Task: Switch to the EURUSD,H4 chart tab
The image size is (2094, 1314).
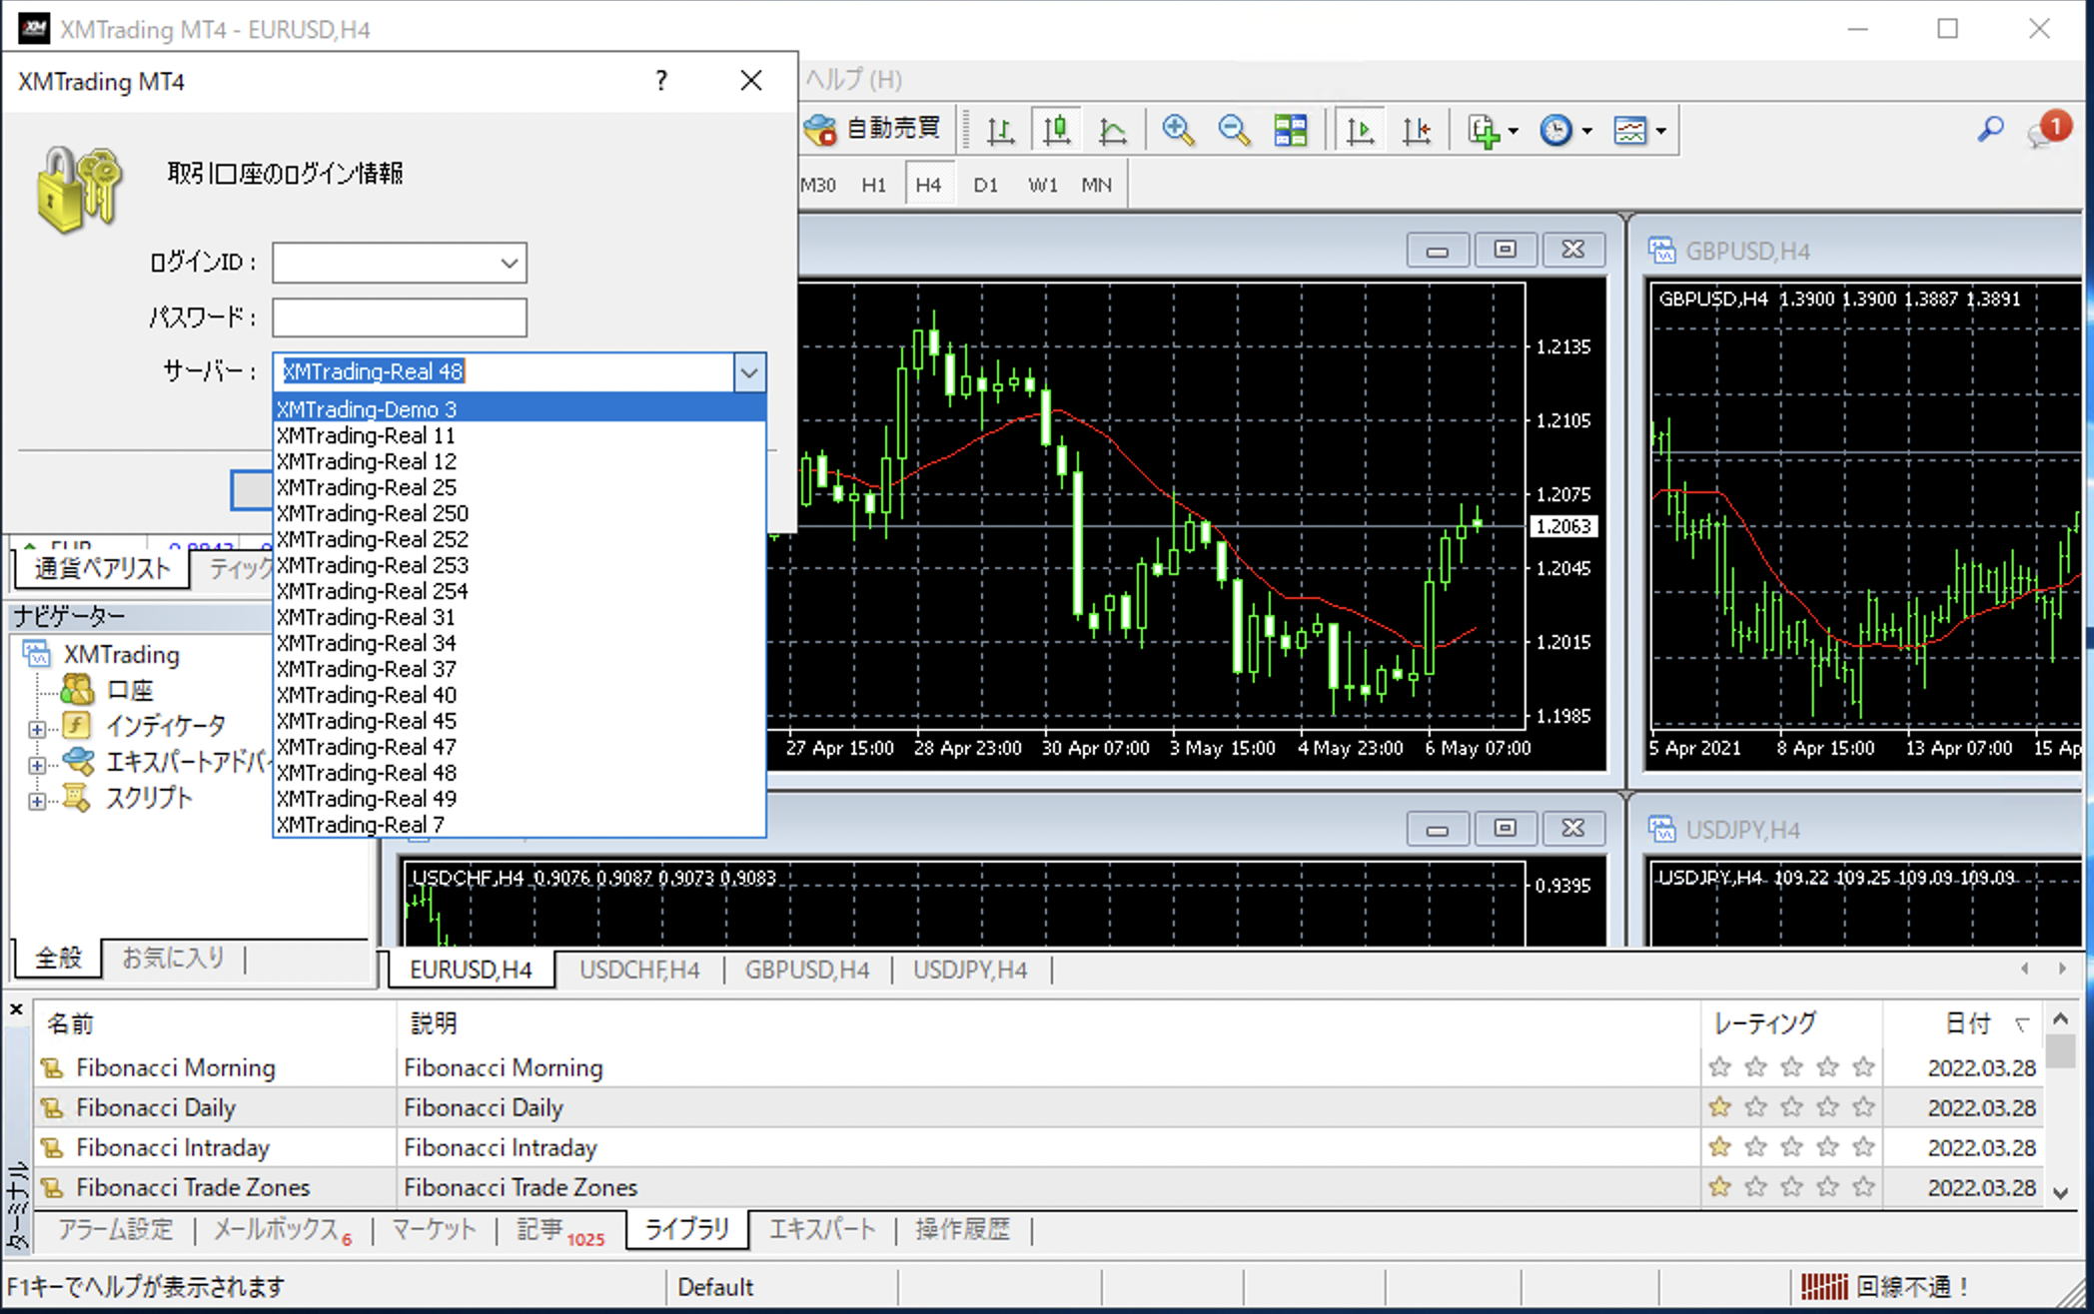Action: 471,970
